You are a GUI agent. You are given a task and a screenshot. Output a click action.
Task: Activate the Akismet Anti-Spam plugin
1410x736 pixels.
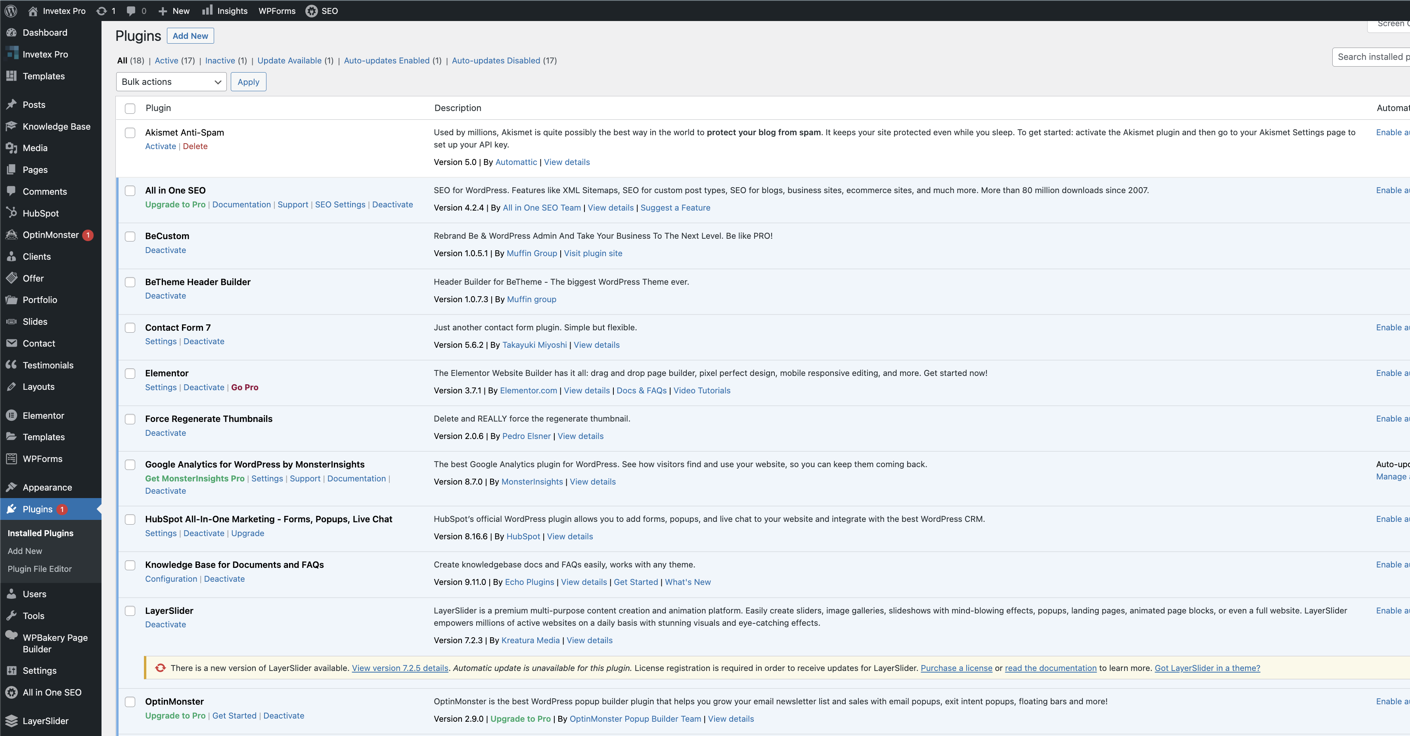click(160, 146)
